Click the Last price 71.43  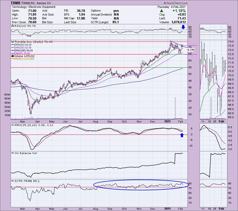(181, 18)
